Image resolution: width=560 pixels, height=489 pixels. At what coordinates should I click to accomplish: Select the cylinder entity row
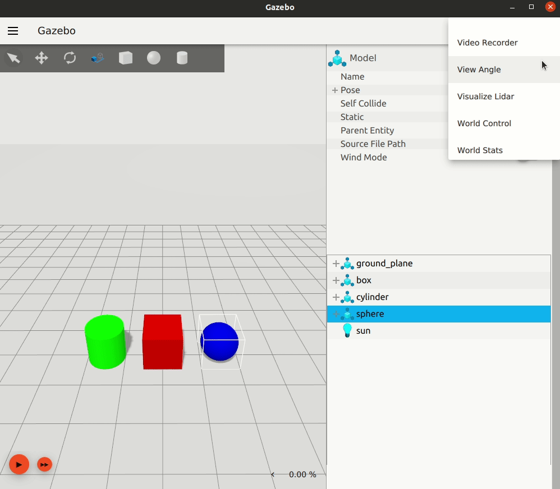click(439, 297)
